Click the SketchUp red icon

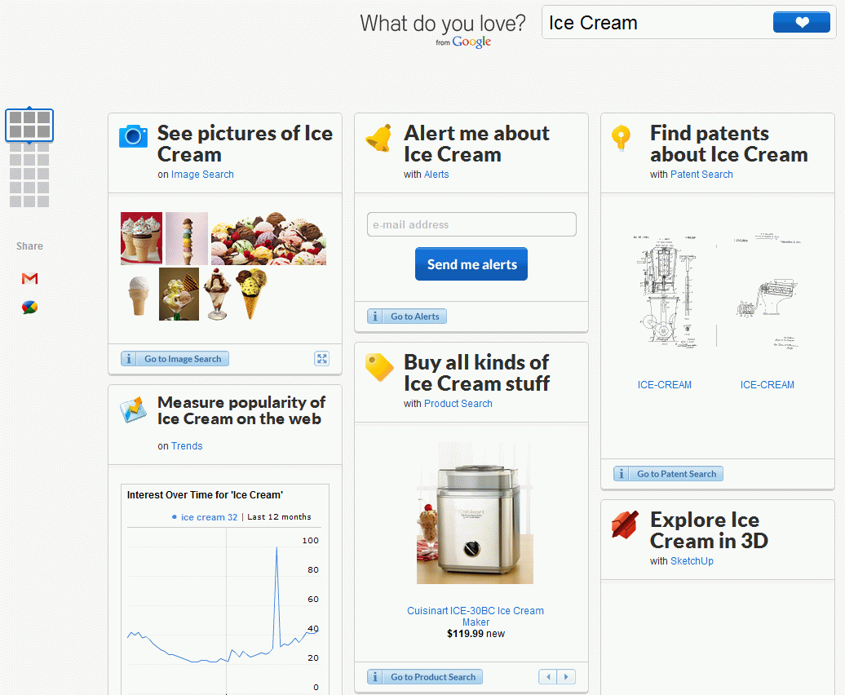tap(625, 525)
